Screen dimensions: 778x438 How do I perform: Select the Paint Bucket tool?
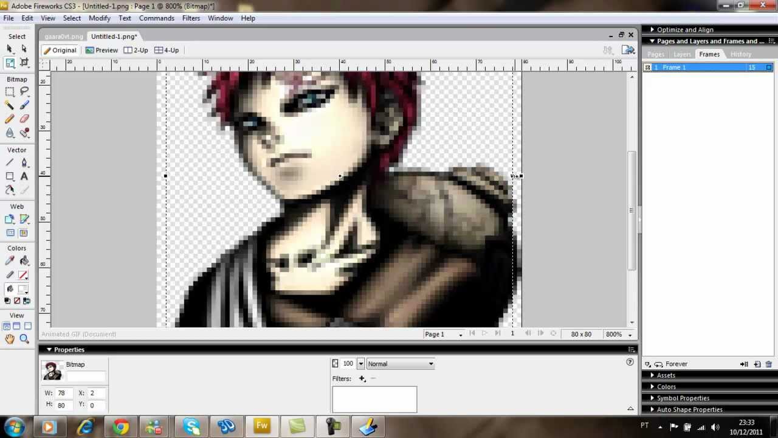[x=24, y=261]
